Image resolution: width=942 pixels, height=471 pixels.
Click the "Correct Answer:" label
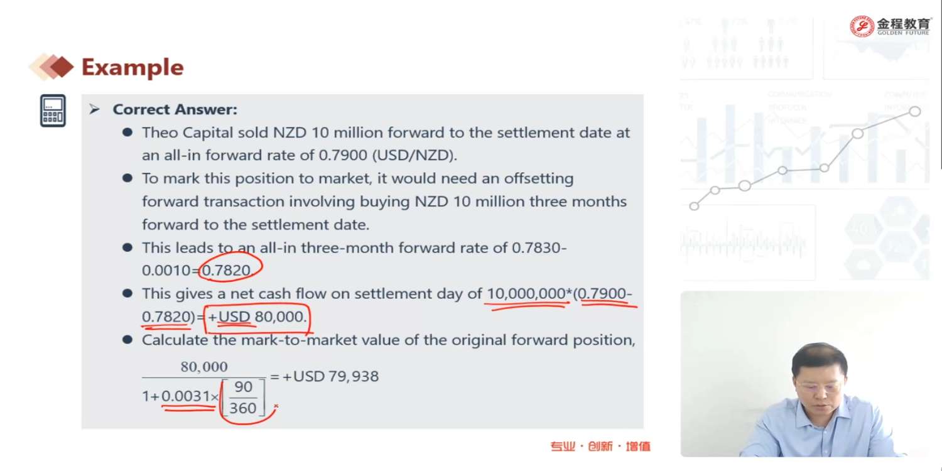coord(175,109)
